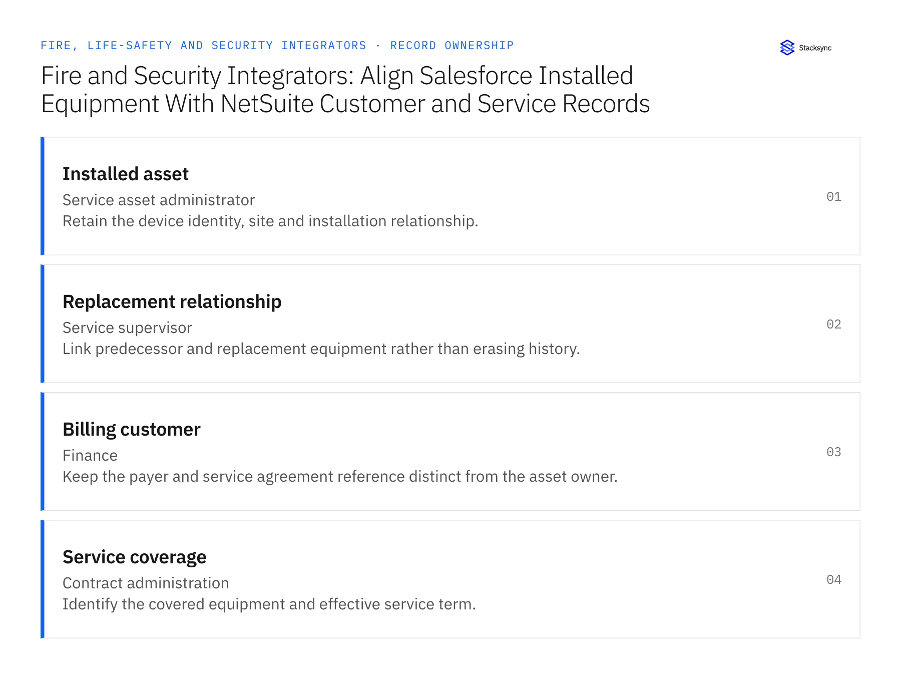Viewport: 901px width, 676px height.
Task: Click the 'Retain the device identity' description
Action: coord(270,221)
